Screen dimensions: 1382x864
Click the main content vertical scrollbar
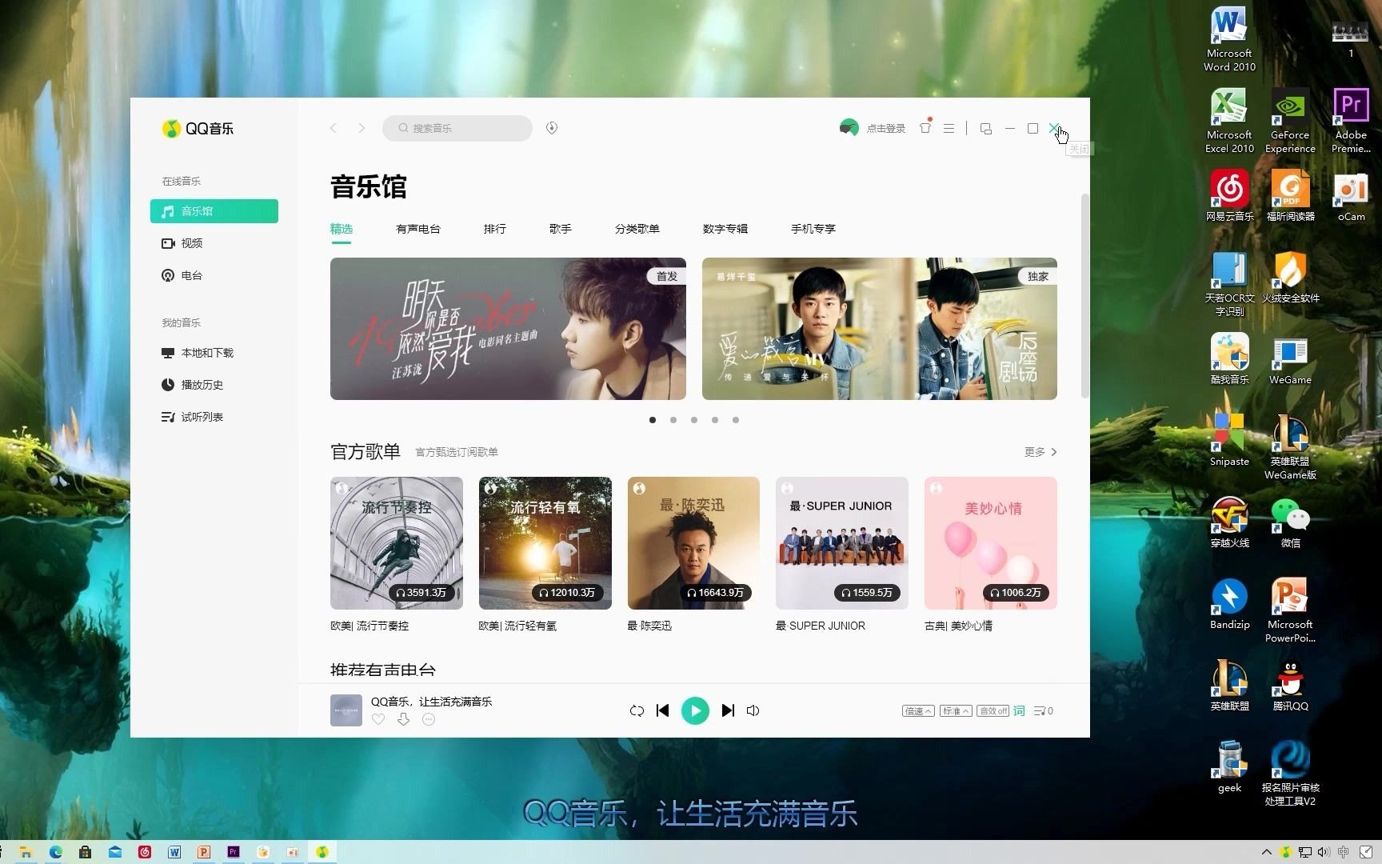point(1085,296)
